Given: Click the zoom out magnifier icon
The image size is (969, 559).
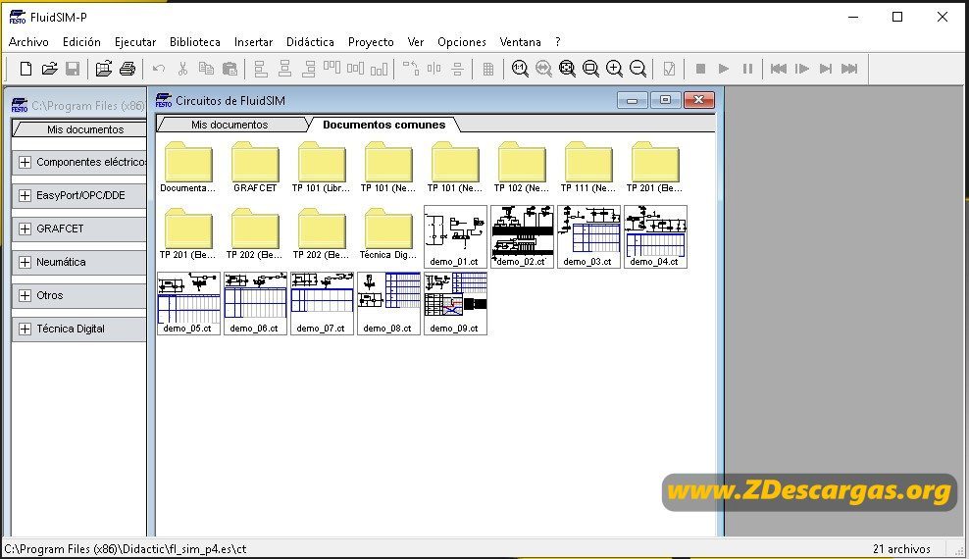Looking at the screenshot, I should [637, 69].
